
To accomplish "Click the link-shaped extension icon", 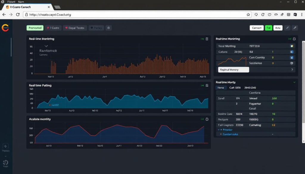I will pyautogui.click(x=276, y=15).
